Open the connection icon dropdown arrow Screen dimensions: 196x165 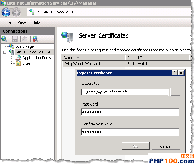point(9,39)
